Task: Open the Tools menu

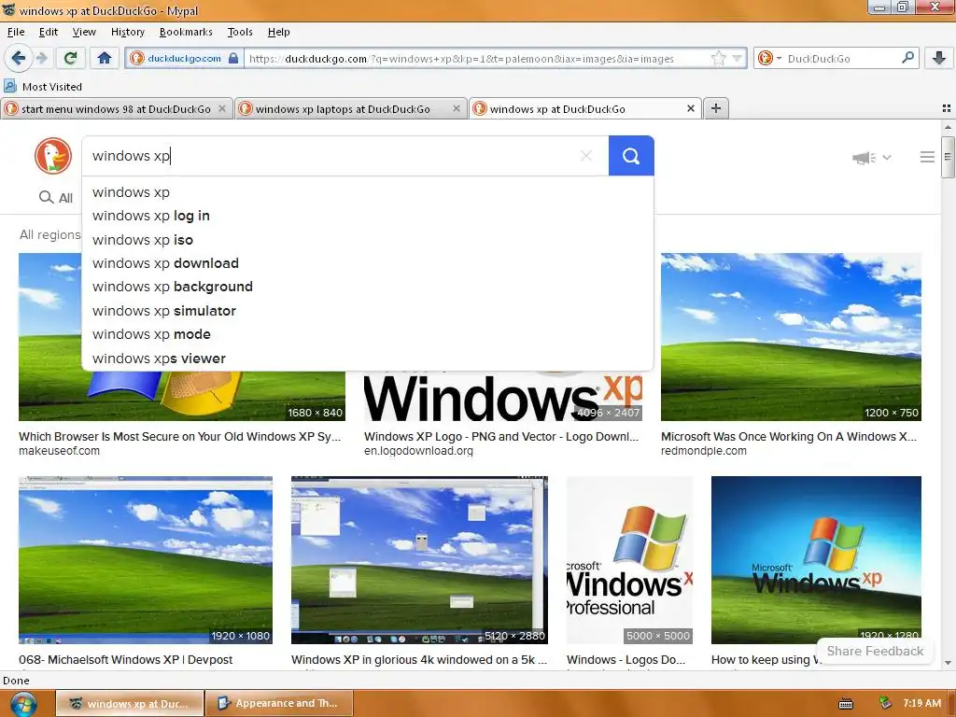Action: coord(240,32)
